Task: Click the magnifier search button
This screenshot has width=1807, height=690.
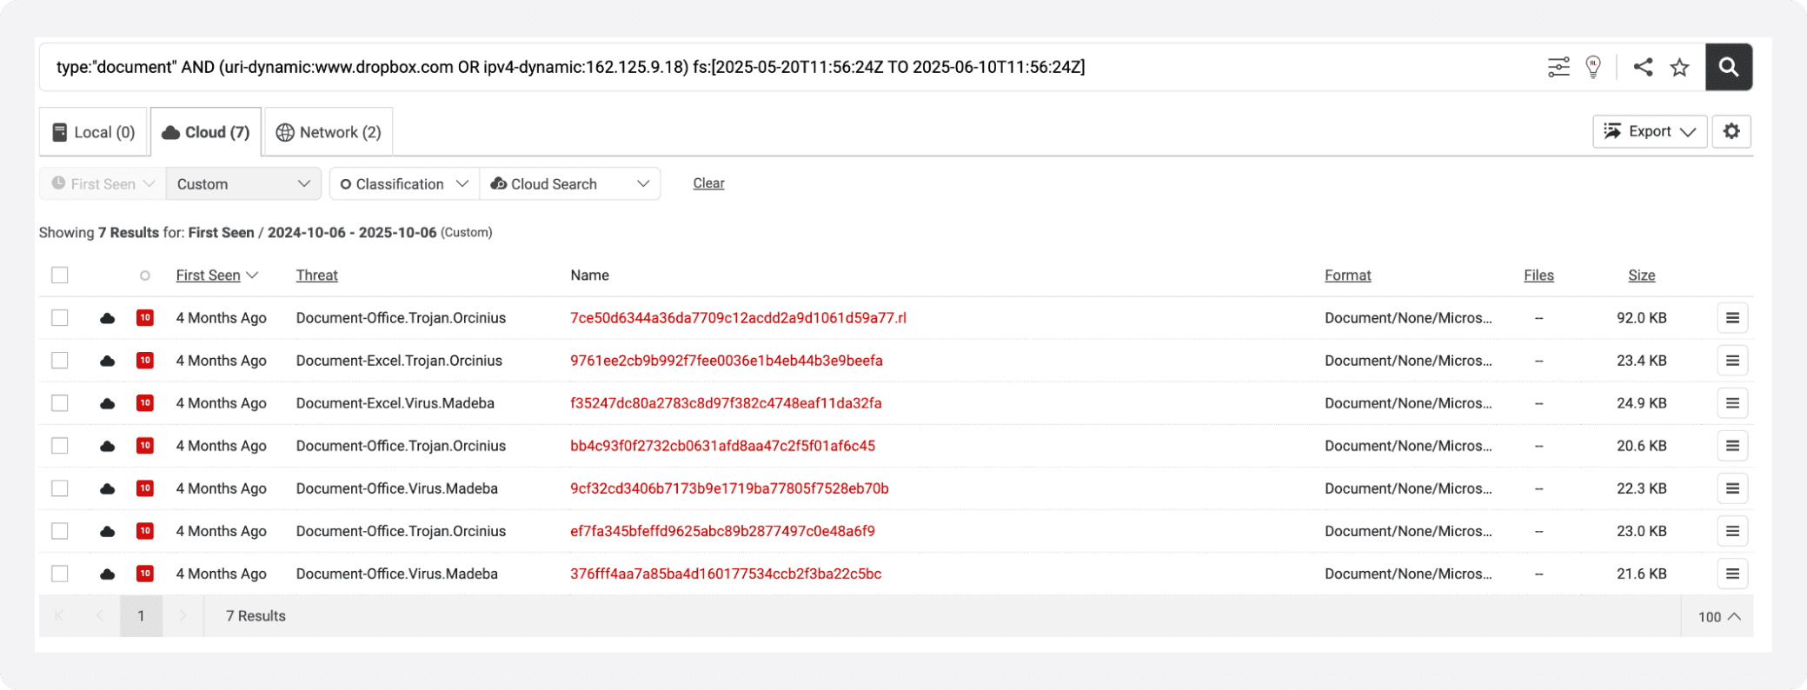Action: (x=1728, y=67)
